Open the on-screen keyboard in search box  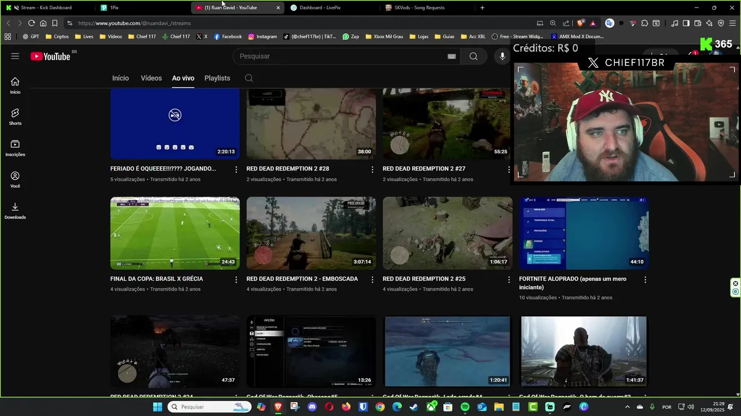[x=452, y=56]
